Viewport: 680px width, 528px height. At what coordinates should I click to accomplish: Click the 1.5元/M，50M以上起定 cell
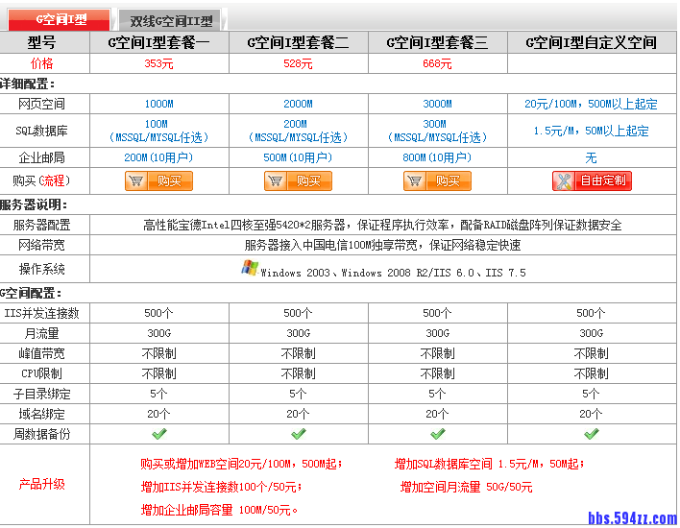pos(591,131)
